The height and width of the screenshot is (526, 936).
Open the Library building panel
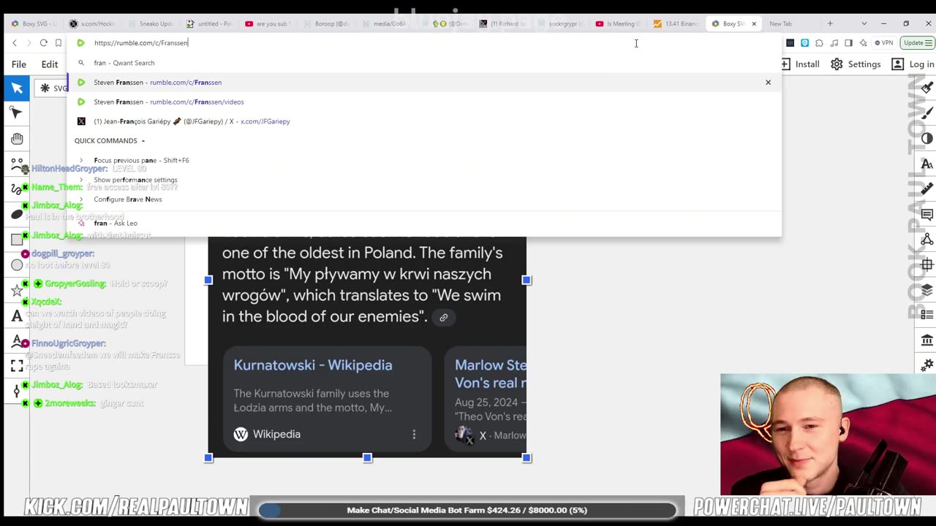click(x=927, y=340)
